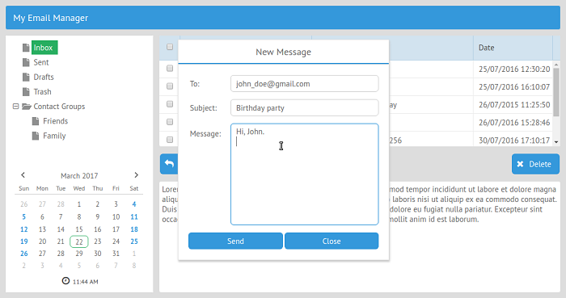Open the Sent folder
Screen dimensions: 566x298
point(40,62)
